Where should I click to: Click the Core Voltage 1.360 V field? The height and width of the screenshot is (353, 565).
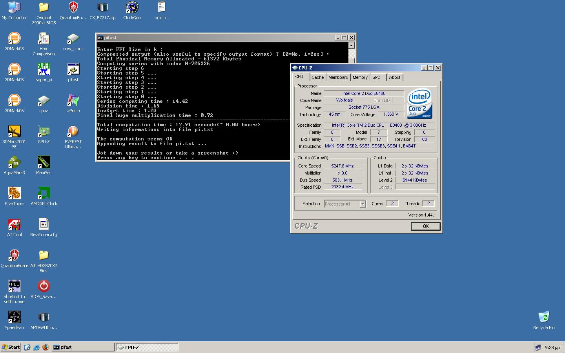pyautogui.click(x=391, y=114)
